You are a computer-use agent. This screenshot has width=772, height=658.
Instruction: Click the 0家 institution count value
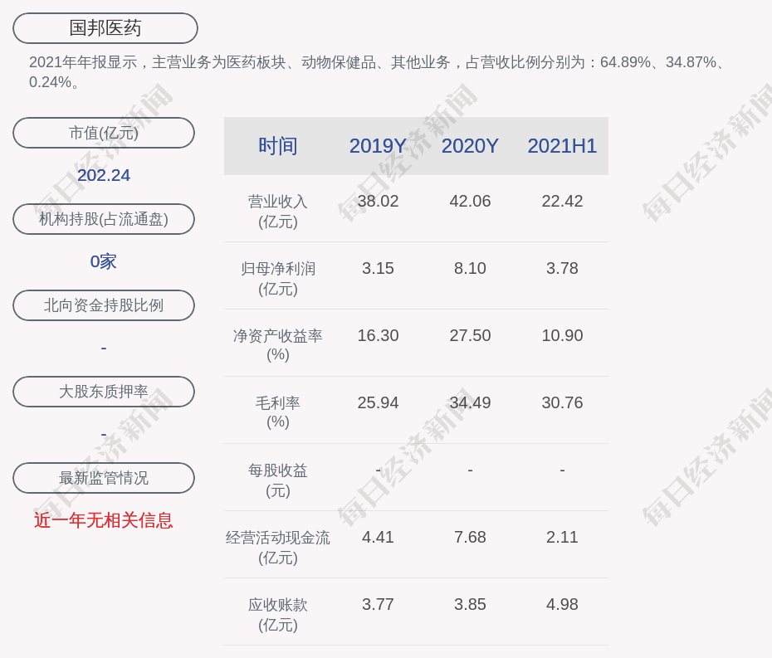[104, 261]
